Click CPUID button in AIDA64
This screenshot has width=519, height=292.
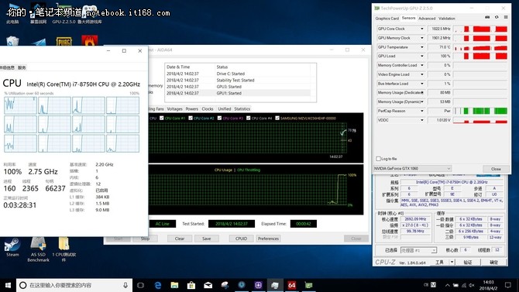(241, 239)
